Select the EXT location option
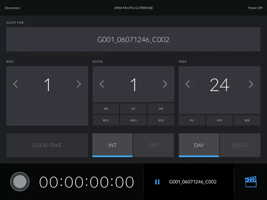 [x=154, y=145]
